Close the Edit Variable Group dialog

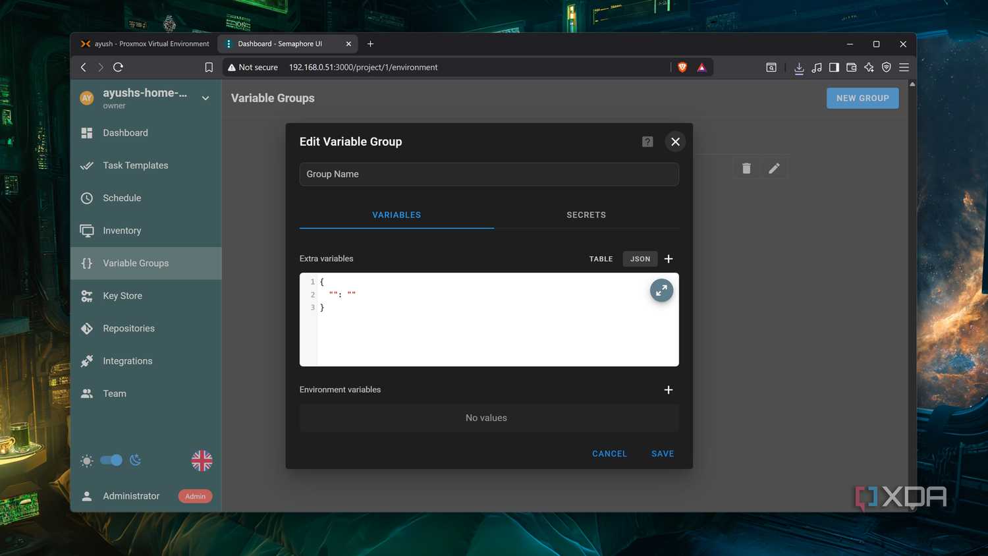(x=675, y=142)
